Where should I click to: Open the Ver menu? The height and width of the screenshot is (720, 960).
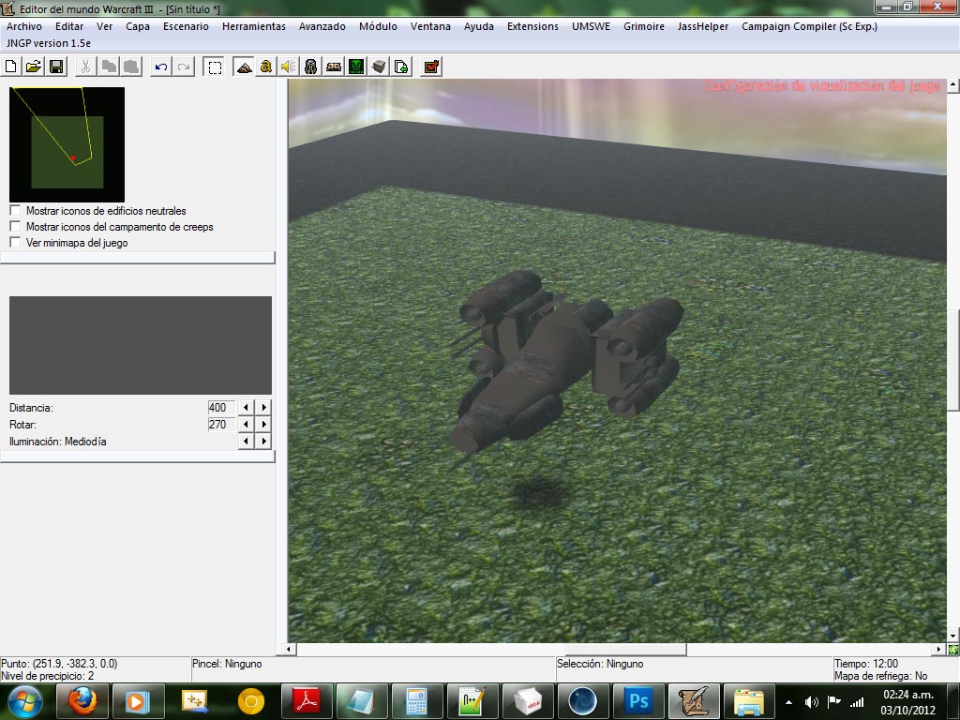click(105, 26)
